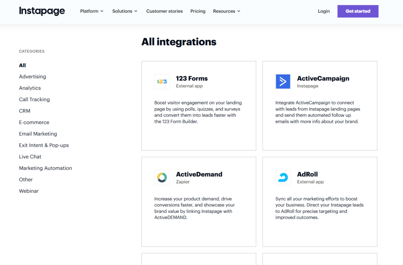Choose the Exit Intent & Pop-ups filter
Image resolution: width=403 pixels, height=265 pixels.
pos(44,145)
